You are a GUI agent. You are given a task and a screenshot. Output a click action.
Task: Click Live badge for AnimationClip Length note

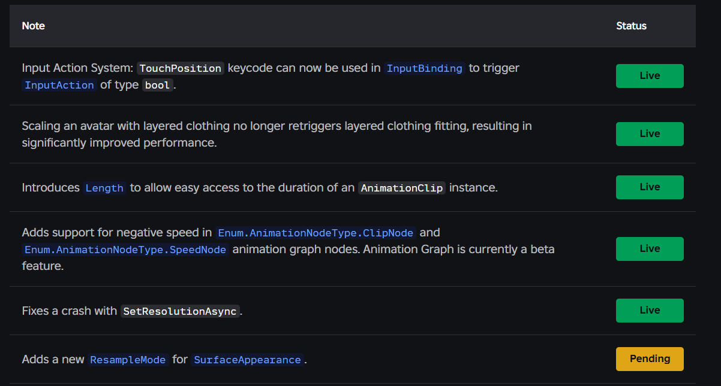pos(650,187)
